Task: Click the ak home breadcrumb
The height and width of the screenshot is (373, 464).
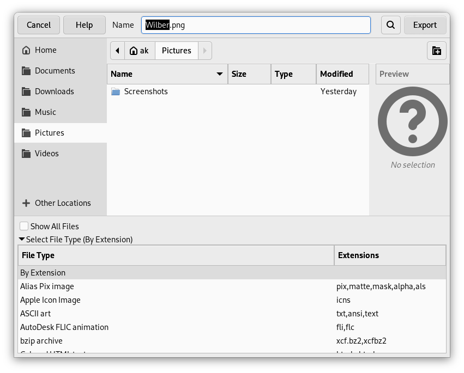Action: [x=138, y=50]
